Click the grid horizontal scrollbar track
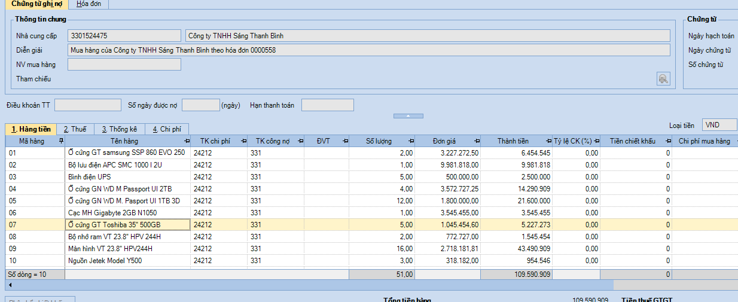The image size is (738, 302). pos(676,285)
